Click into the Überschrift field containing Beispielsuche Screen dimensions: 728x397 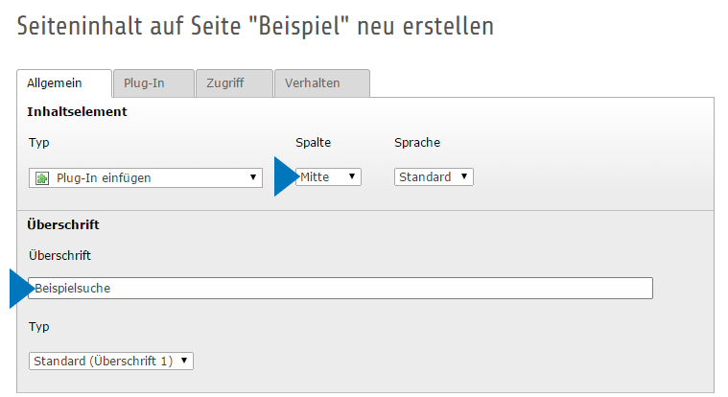[x=341, y=288]
